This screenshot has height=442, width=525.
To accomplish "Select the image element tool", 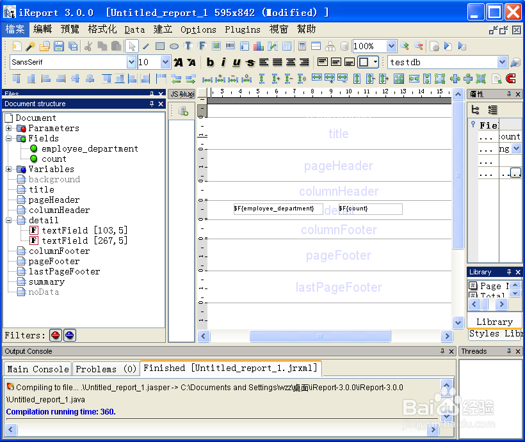I will 216,46.
